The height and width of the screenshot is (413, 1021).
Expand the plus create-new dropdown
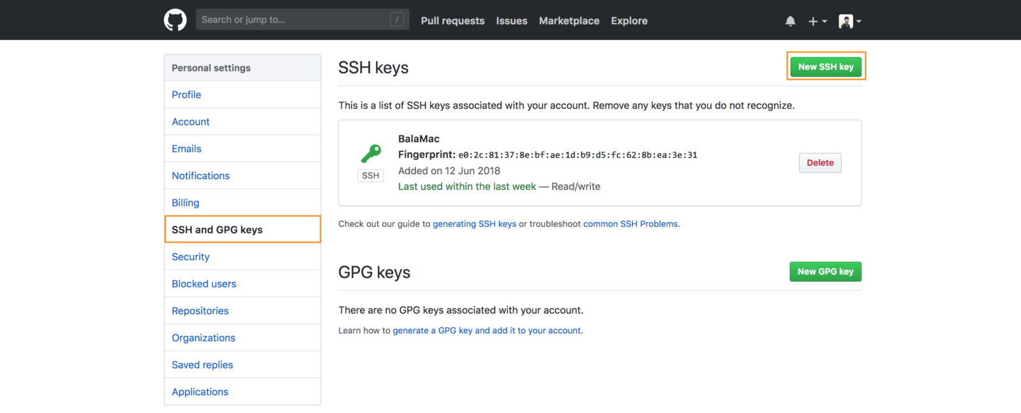point(817,21)
